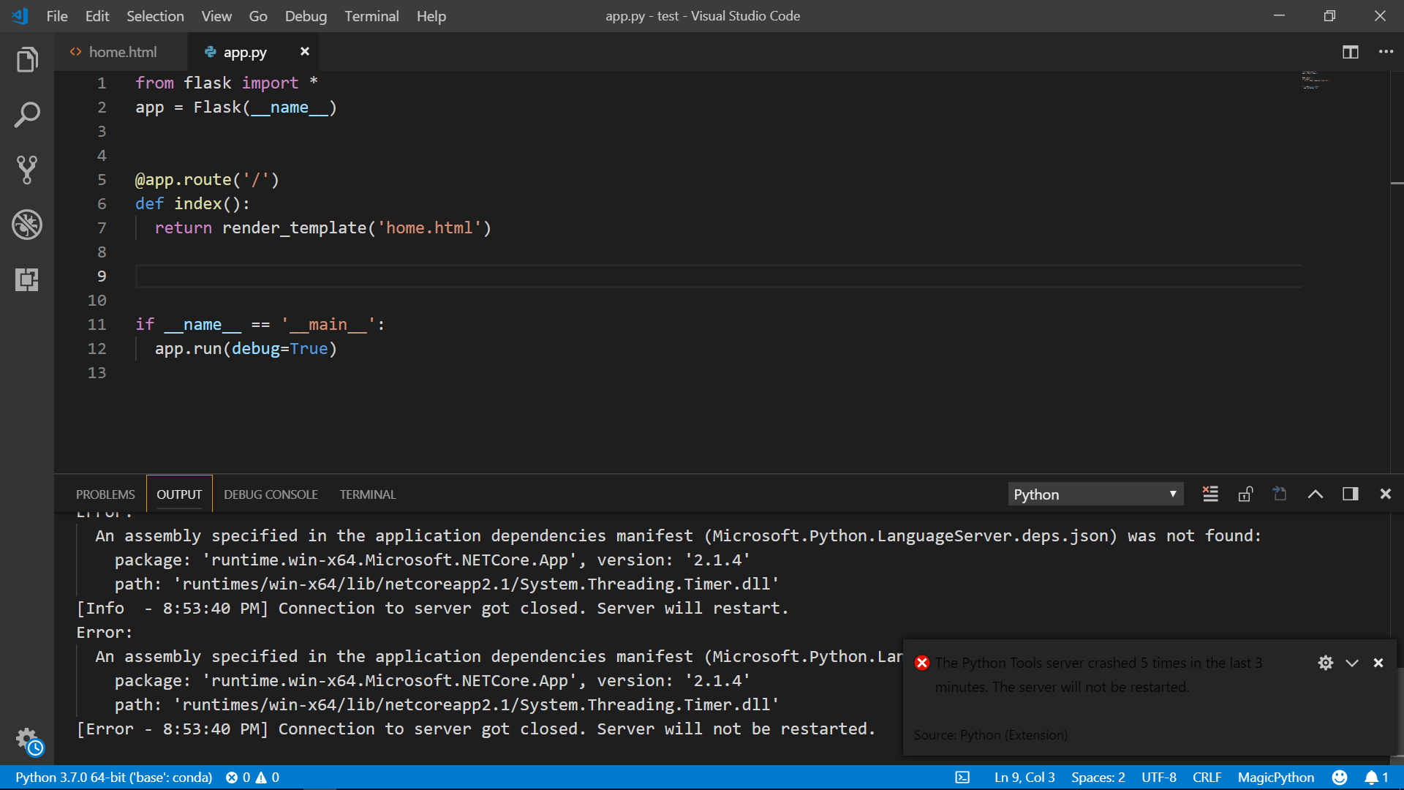Open output contents in a new editor
The image size is (1404, 790).
[1280, 494]
